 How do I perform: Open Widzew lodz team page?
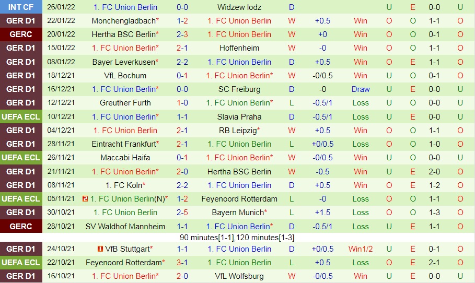pos(239,7)
